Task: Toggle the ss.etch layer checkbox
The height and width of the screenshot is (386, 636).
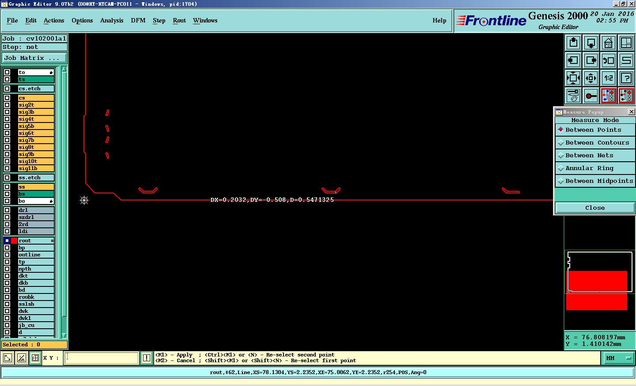Action: (7, 178)
